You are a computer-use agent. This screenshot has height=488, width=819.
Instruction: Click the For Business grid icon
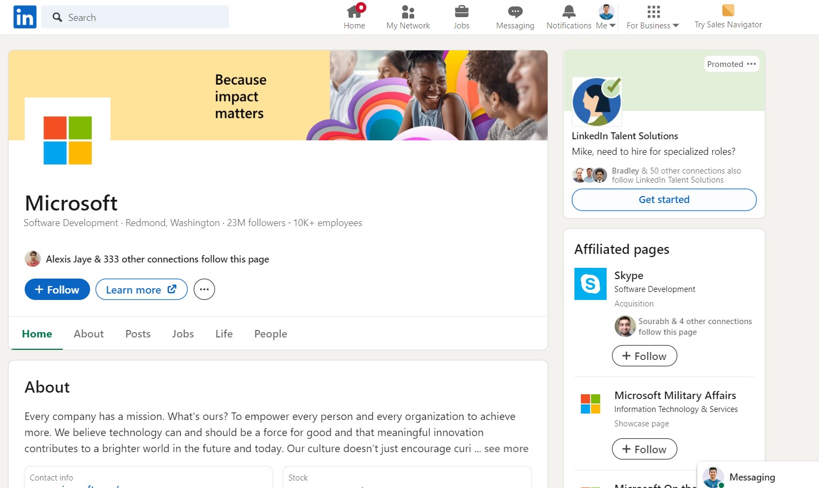tap(653, 11)
